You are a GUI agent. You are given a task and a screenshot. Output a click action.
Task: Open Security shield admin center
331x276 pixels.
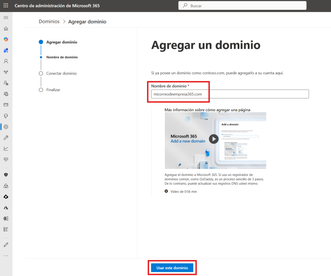coord(6,175)
